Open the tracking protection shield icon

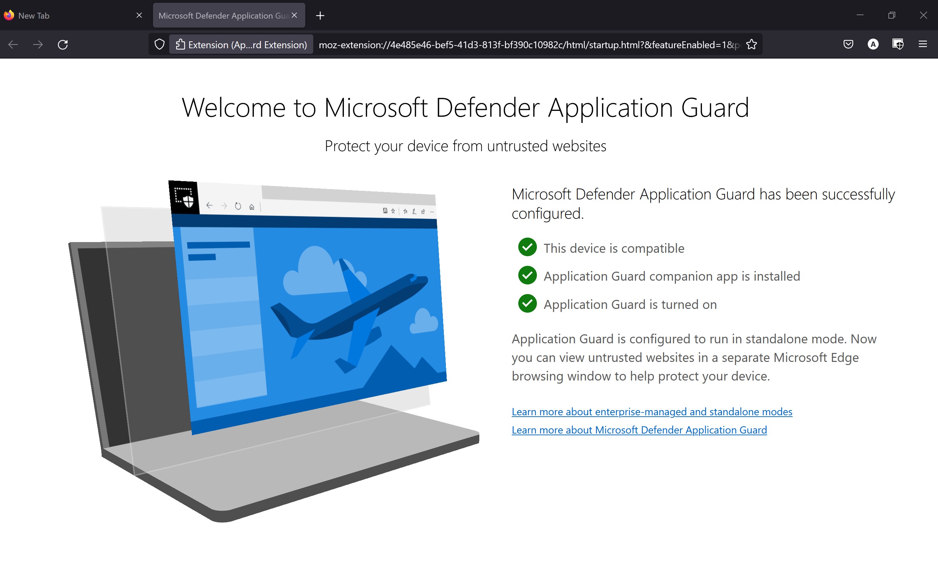[x=159, y=44]
